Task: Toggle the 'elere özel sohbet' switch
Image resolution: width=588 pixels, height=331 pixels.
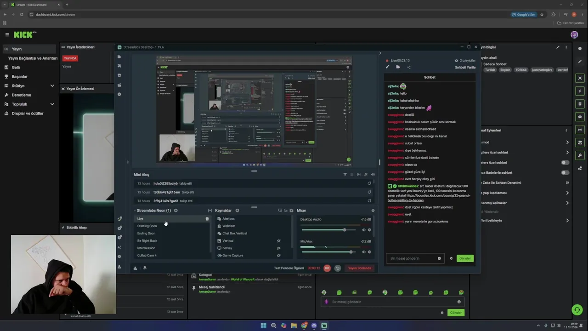Action: (565, 162)
